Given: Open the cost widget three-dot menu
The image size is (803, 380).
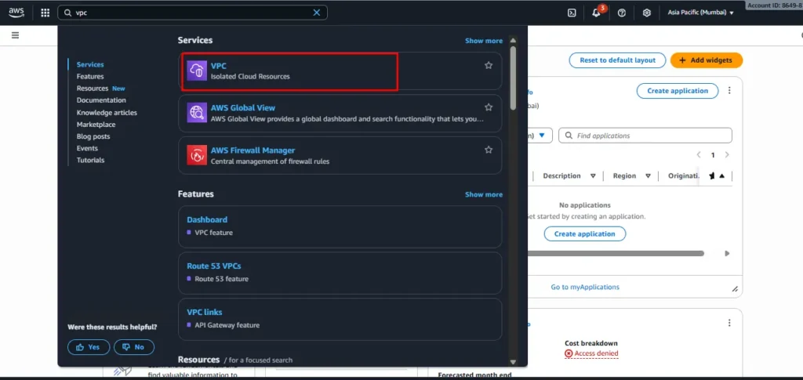Looking at the screenshot, I should (x=729, y=323).
